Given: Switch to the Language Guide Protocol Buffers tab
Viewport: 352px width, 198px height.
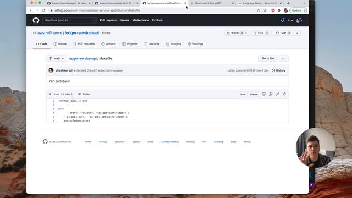Looking at the screenshot, I should (x=260, y=3).
